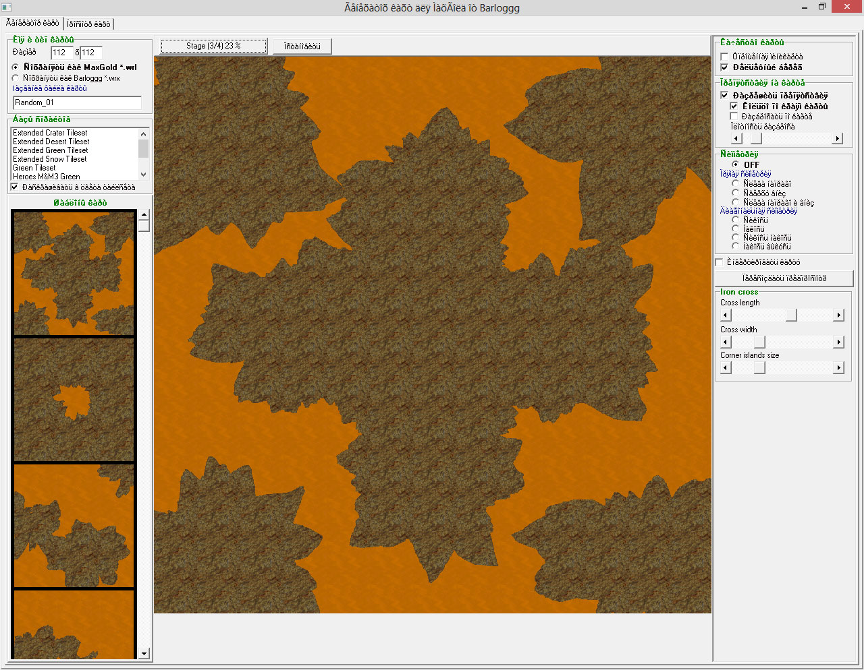
Task: Click the Cross length slider right arrow
Action: tap(839, 315)
